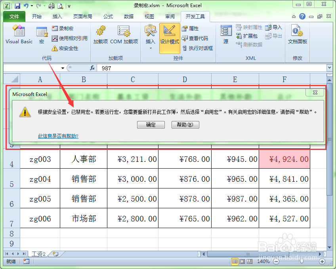Open Document Panel (文档面板)
The image size is (336, 269).
(298, 35)
